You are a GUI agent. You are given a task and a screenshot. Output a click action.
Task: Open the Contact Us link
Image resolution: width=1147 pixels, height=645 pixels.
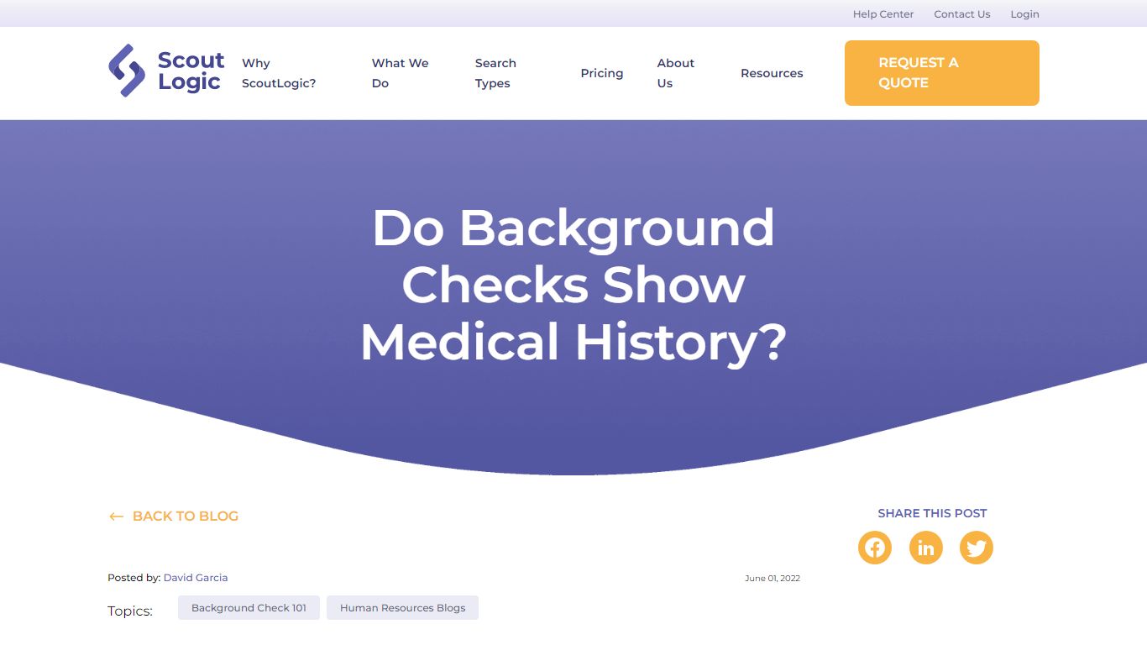click(x=962, y=14)
